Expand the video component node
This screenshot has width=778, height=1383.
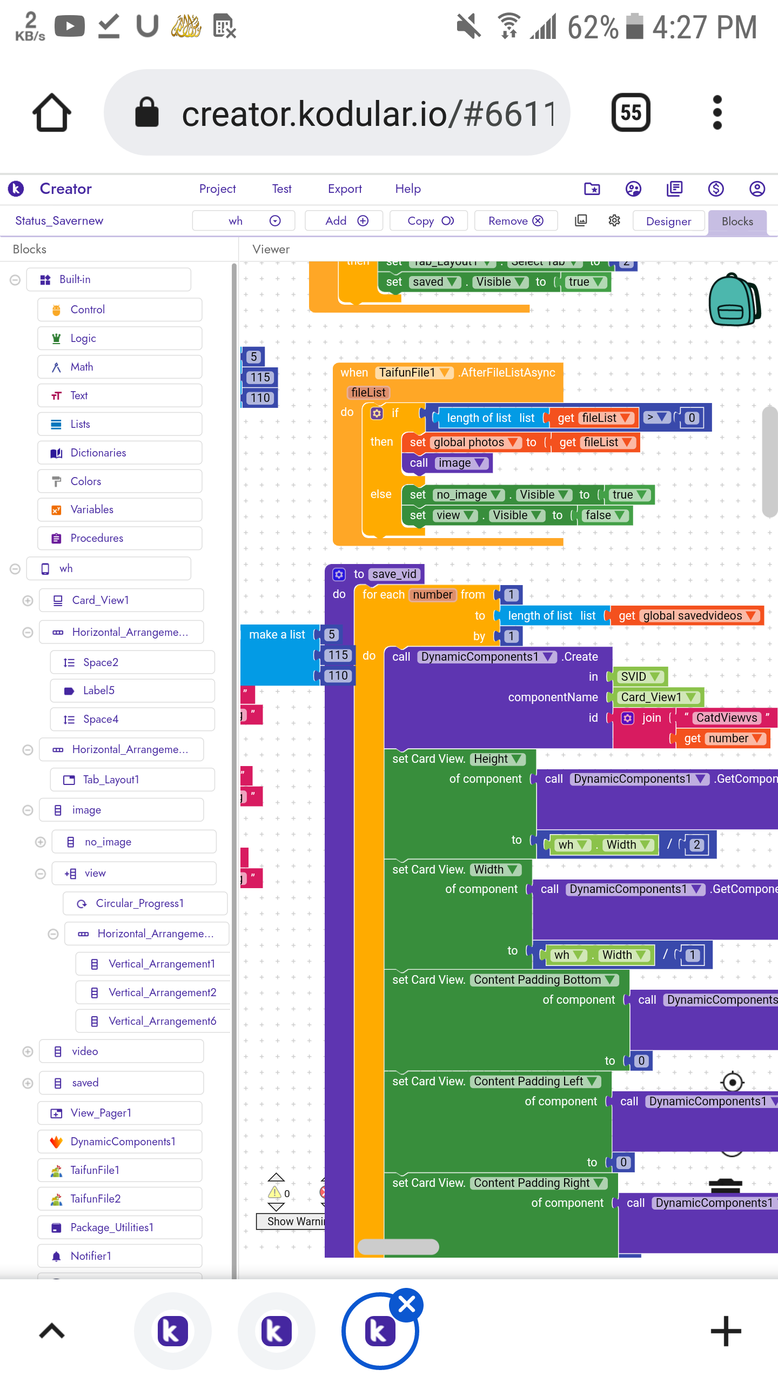point(28,1051)
